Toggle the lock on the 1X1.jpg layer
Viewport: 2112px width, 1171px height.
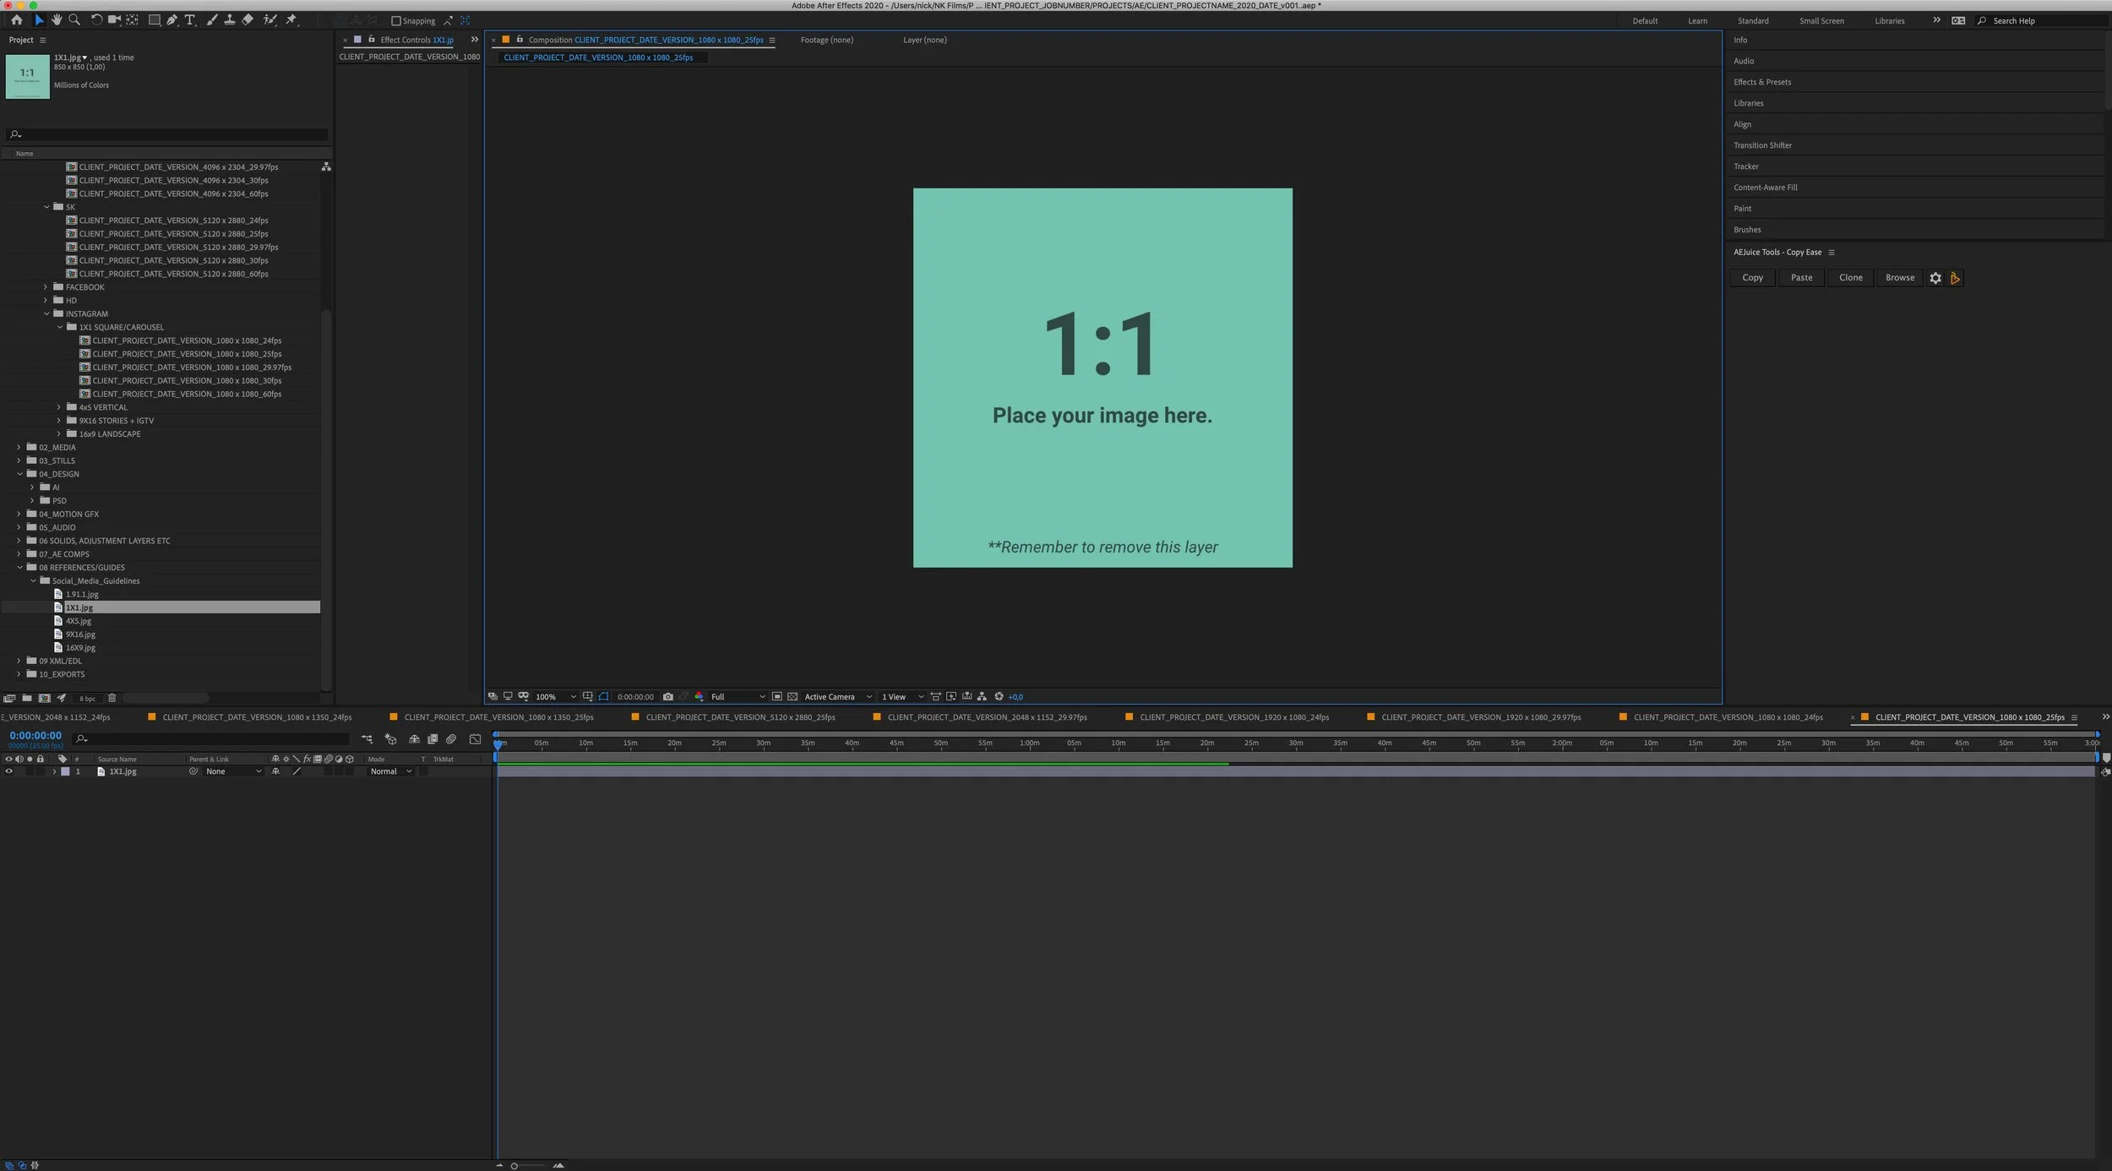(x=40, y=771)
